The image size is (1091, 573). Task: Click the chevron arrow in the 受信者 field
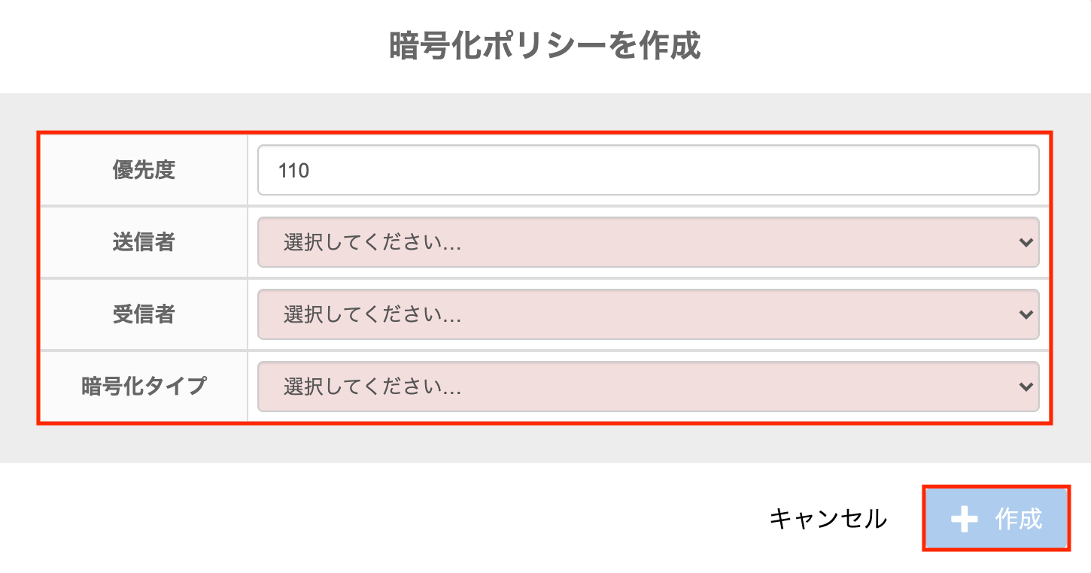click(1025, 314)
